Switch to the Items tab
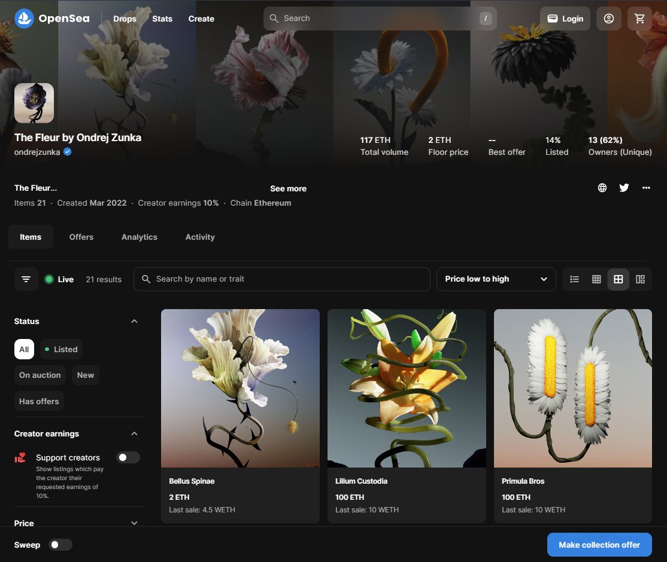The image size is (667, 562). coord(31,237)
